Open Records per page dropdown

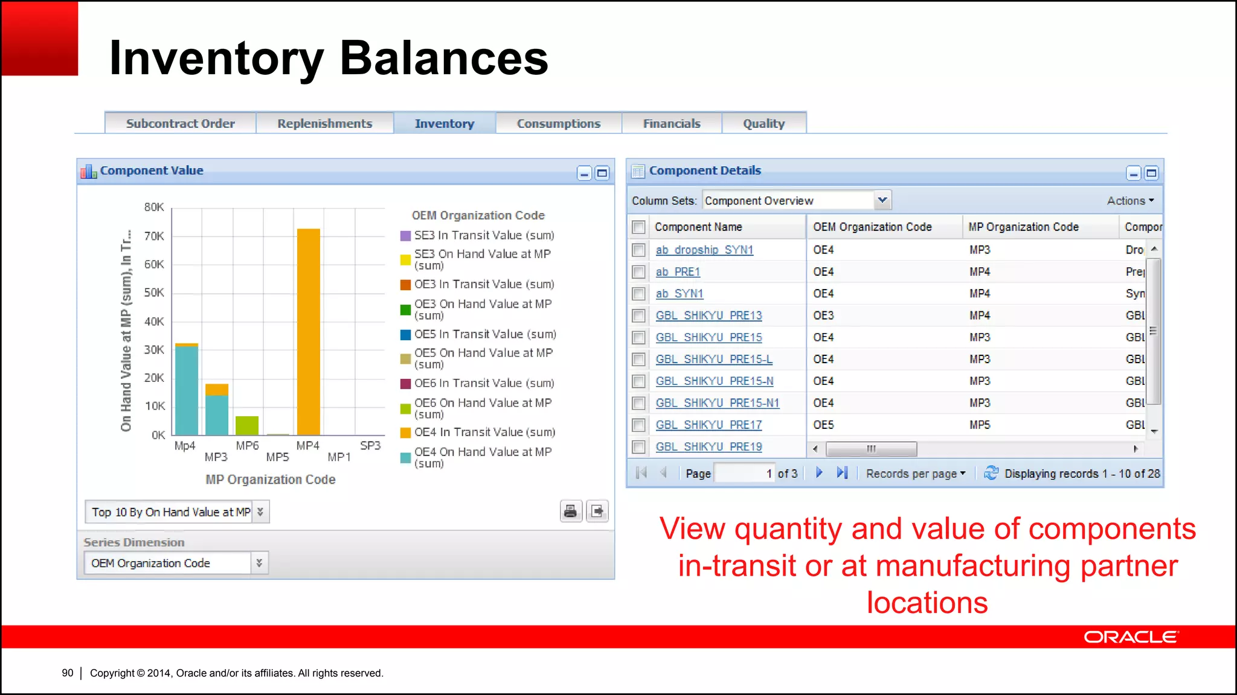tap(916, 474)
